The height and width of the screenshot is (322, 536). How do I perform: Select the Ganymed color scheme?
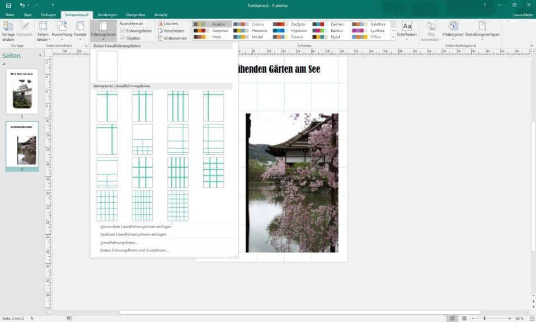pos(211,30)
